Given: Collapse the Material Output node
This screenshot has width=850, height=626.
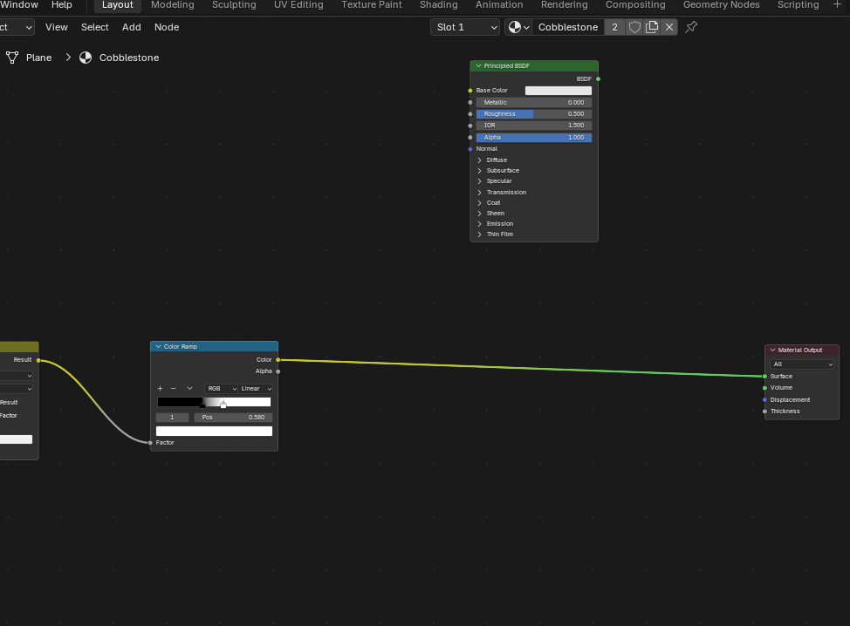Looking at the screenshot, I should [773, 350].
